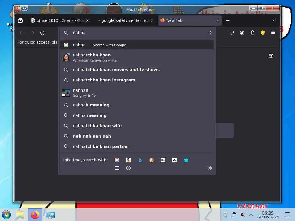The width and height of the screenshot is (295, 221).
Task: Open a new tab with plus button
Action: click(x=228, y=20)
